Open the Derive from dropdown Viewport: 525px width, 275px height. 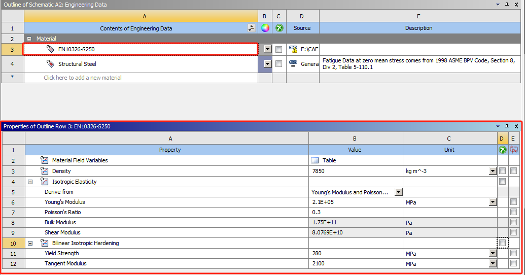pos(398,192)
